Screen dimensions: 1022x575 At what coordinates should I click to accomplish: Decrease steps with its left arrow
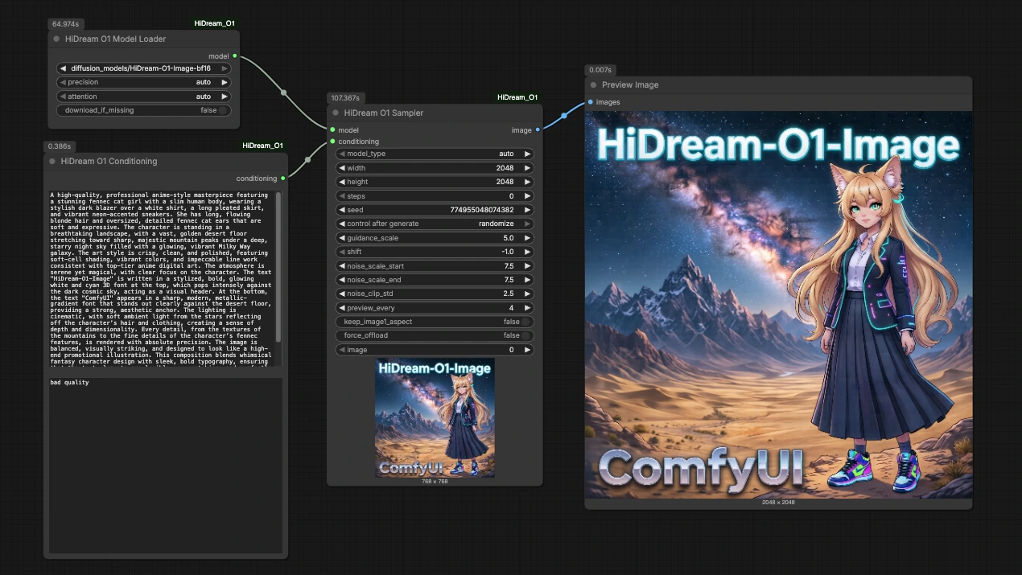[341, 196]
